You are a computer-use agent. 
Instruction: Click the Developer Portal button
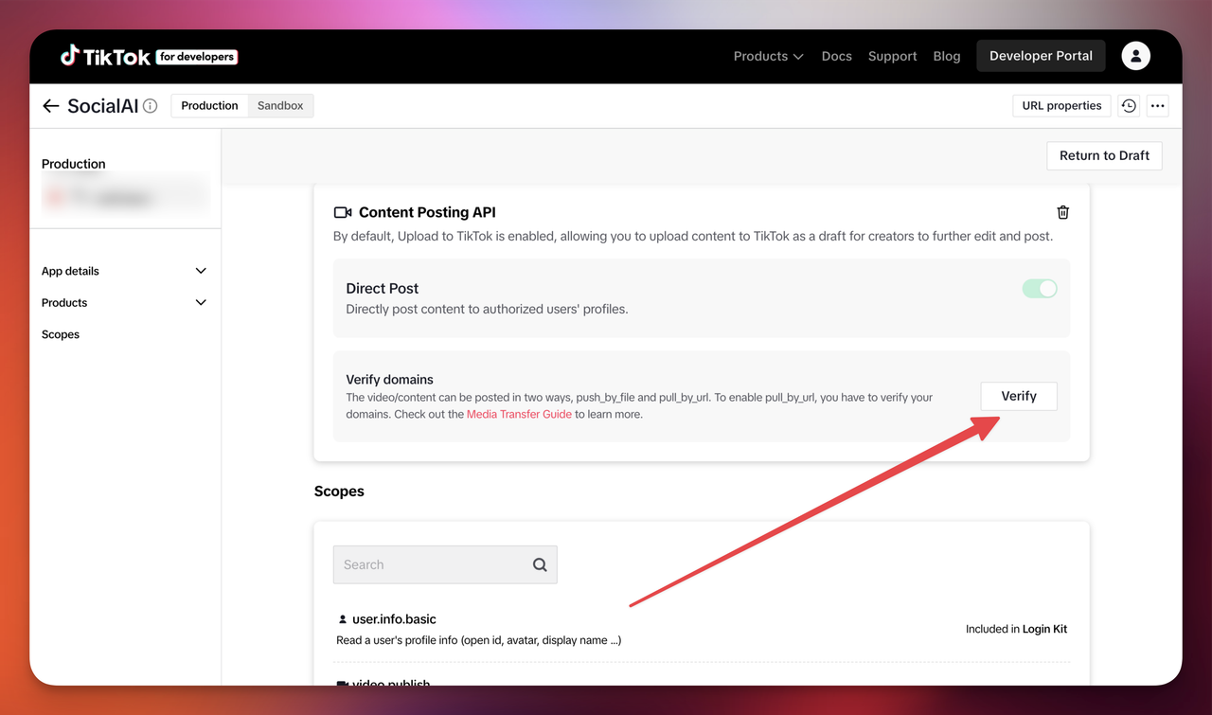click(1041, 56)
